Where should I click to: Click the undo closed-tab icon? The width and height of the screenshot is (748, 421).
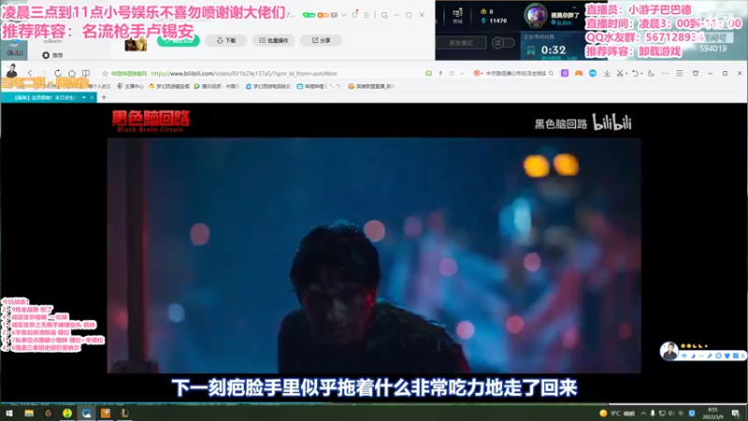[x=635, y=74]
